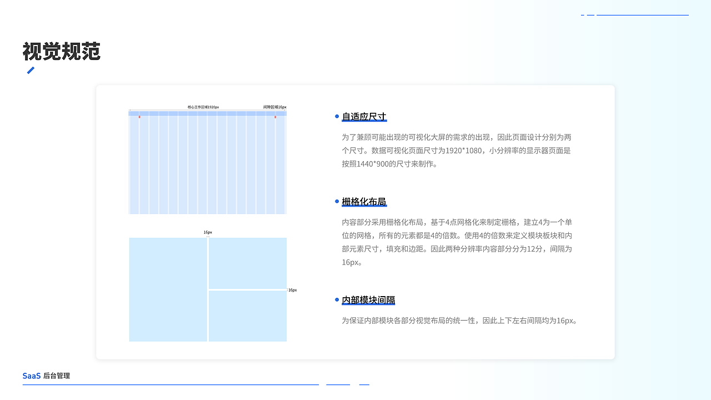The width and height of the screenshot is (711, 400).
Task: Click the tall left block of the module diagram
Action: pos(168,289)
